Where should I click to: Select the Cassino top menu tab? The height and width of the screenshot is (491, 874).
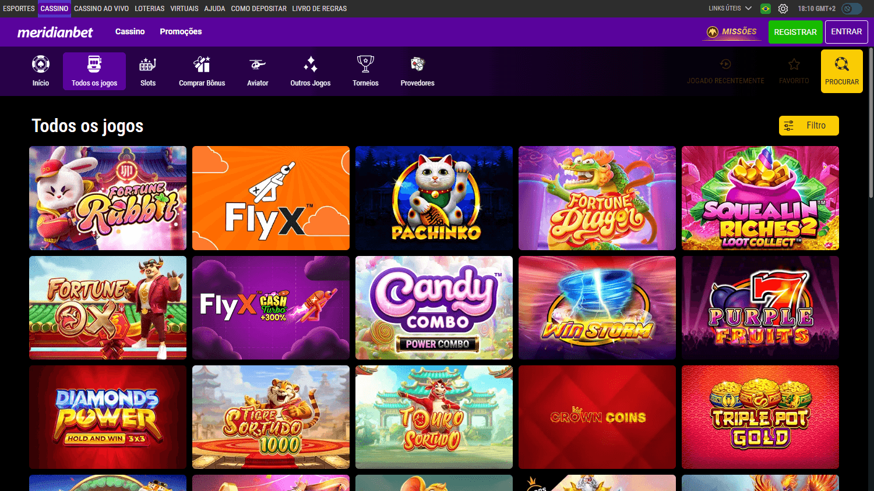point(54,9)
